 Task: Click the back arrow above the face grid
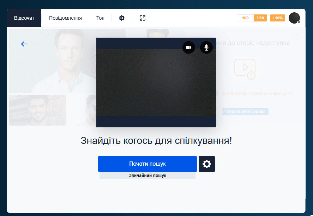(x=24, y=44)
